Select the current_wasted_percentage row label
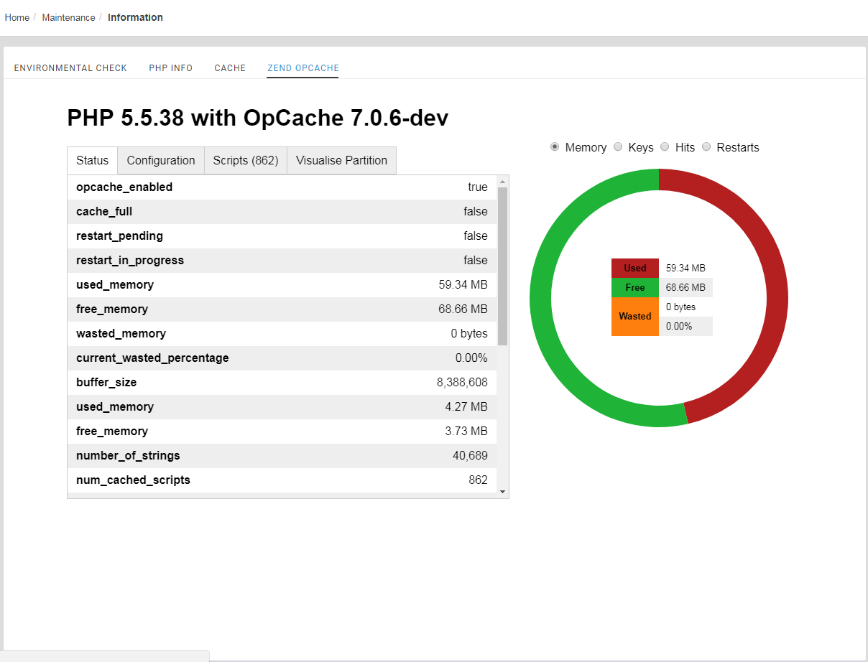The image size is (868, 662). (x=152, y=358)
